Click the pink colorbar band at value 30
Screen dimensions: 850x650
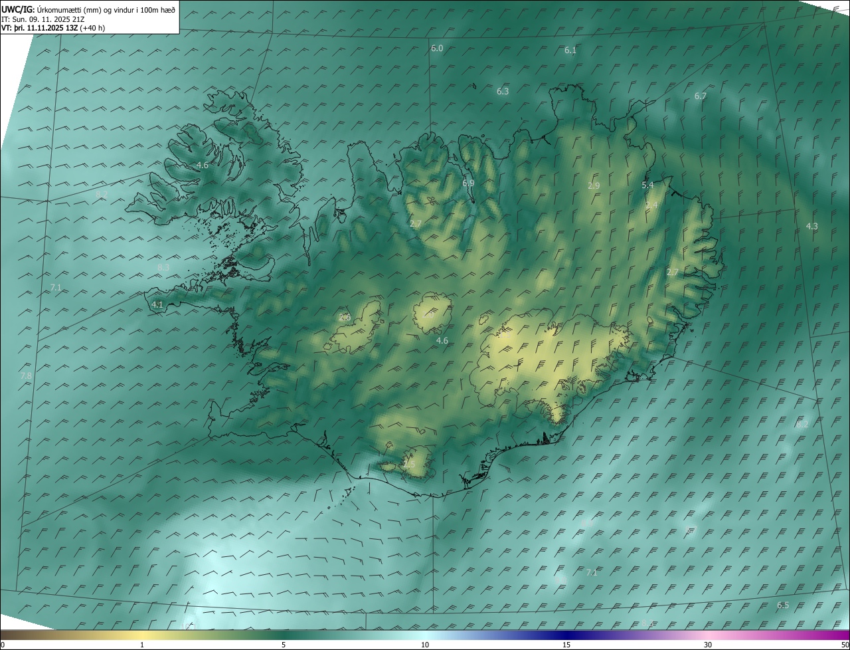[x=708, y=635]
